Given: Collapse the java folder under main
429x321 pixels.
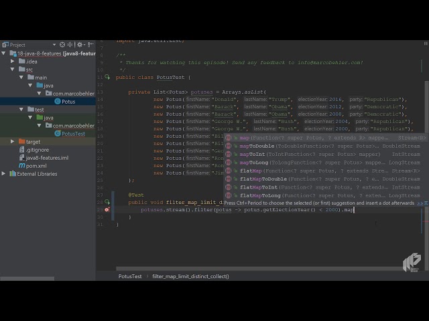Looking at the screenshot, I should pyautogui.click(x=30, y=86).
